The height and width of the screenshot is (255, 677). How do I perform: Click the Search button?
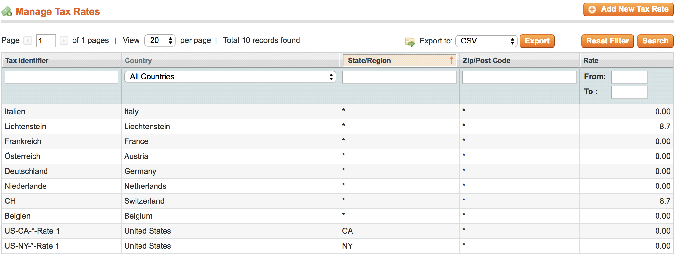[x=655, y=41]
